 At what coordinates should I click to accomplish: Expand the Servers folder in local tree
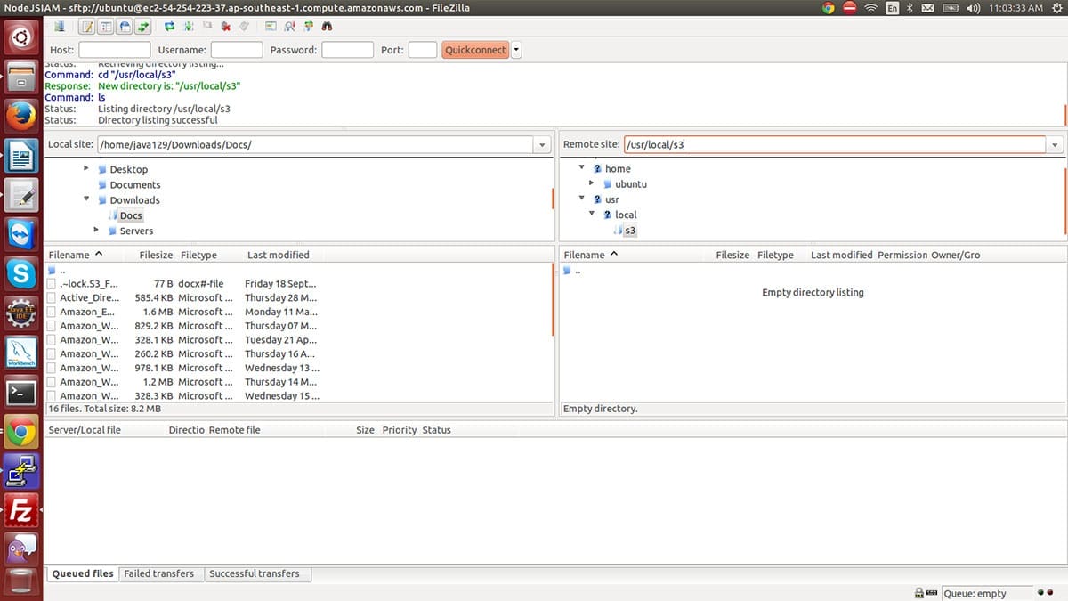coord(96,231)
